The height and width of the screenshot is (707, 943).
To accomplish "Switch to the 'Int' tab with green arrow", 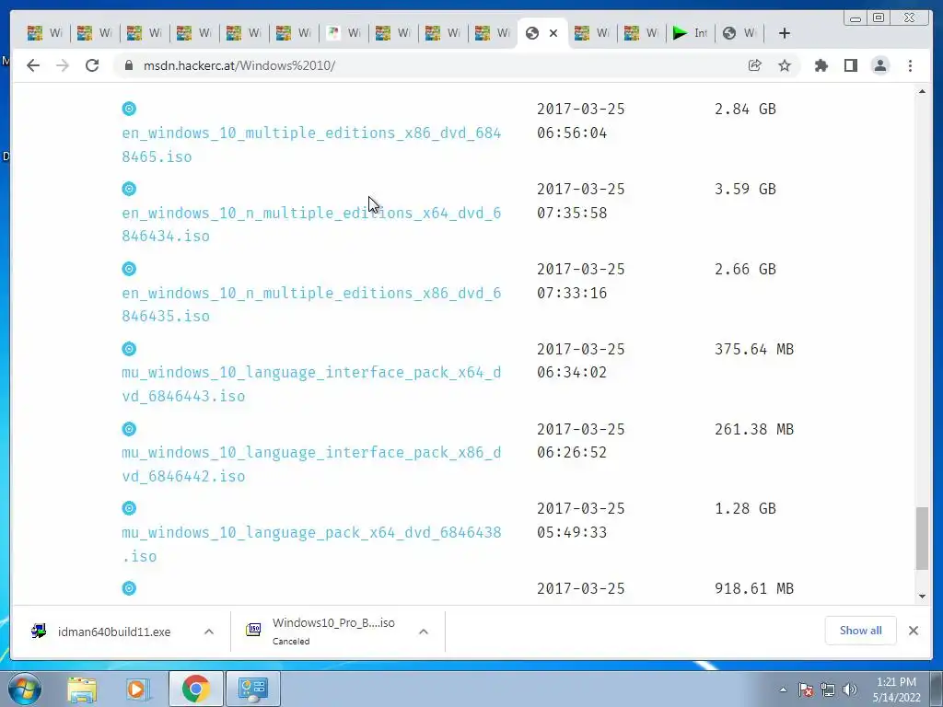I will [691, 33].
